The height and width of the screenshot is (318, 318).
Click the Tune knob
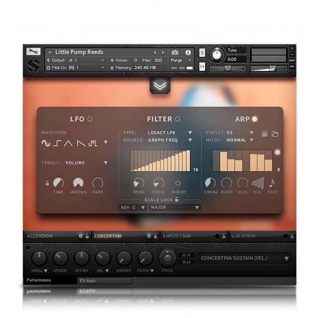coord(217,54)
